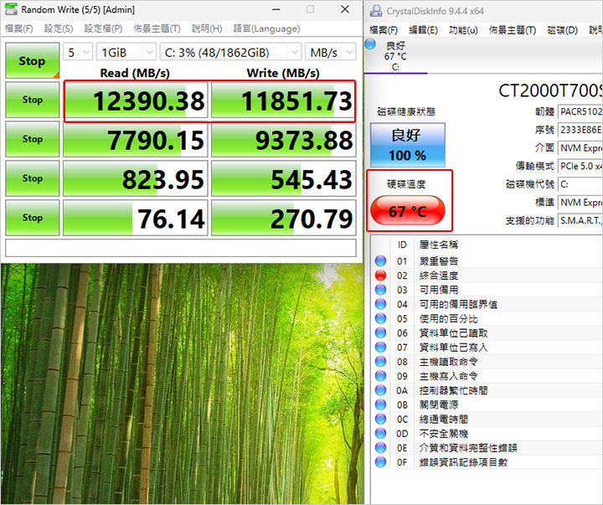Click the read result 7790.15
Image resolution: width=603 pixels, height=505 pixels.
click(136, 139)
